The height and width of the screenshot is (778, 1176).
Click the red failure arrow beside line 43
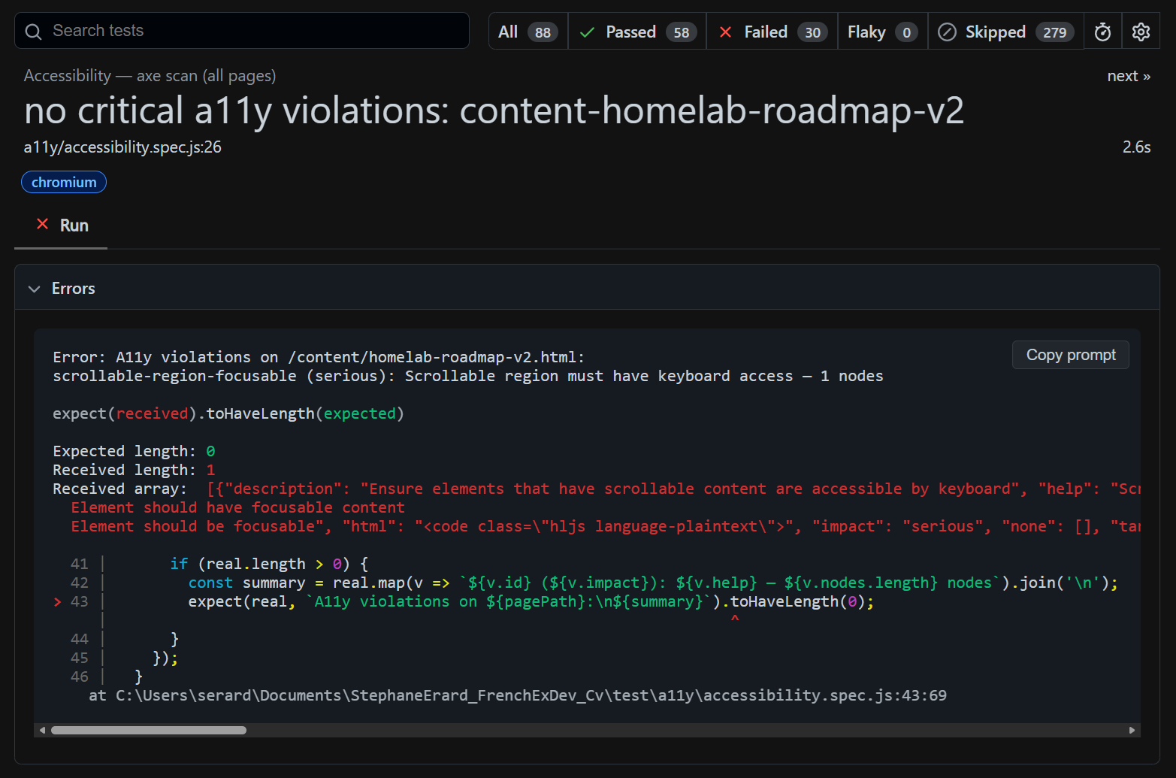[x=56, y=601]
